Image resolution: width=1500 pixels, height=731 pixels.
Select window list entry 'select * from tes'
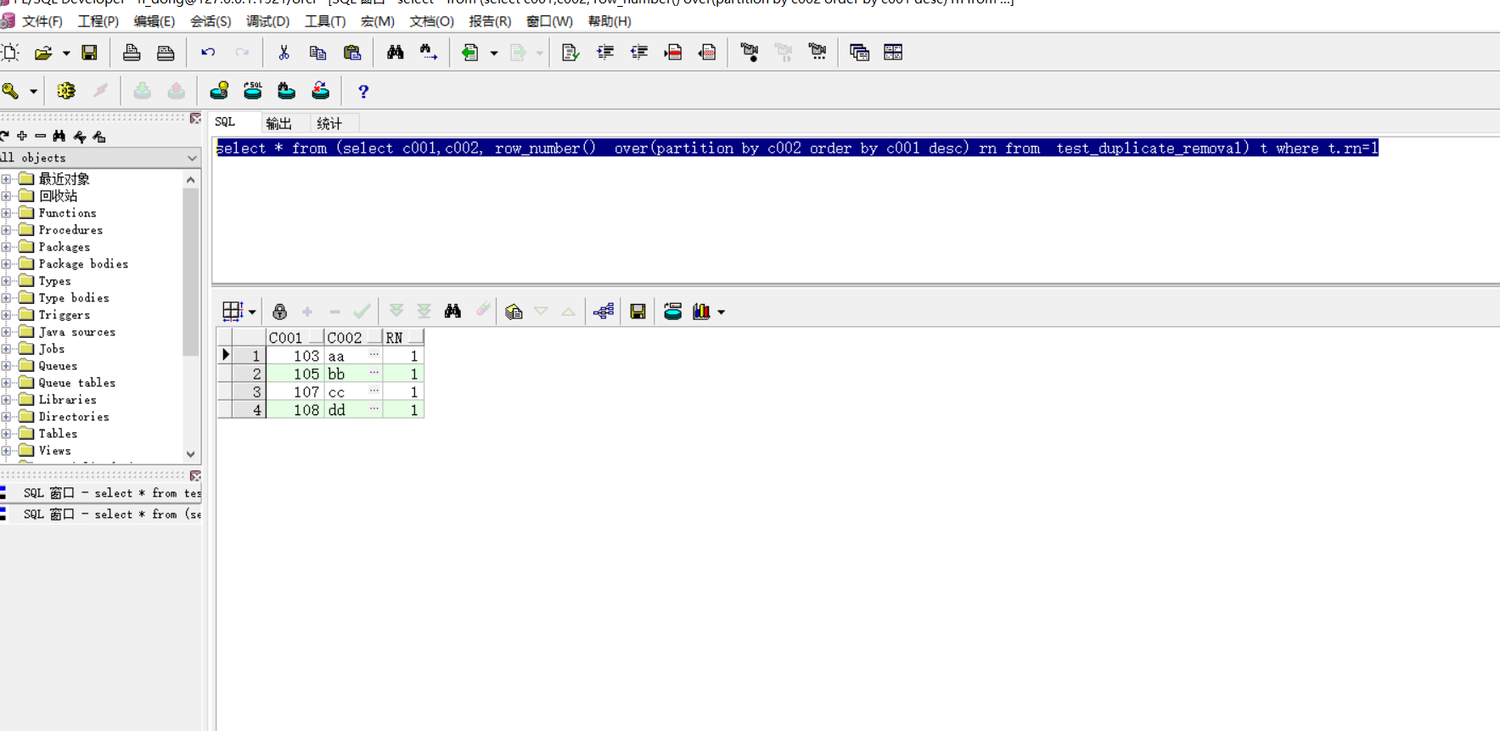[101, 493]
